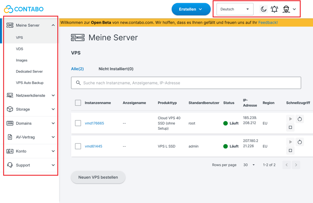Image resolution: width=313 pixels, height=203 pixels.
Task: Click the Erstellen button
Action: click(191, 9)
